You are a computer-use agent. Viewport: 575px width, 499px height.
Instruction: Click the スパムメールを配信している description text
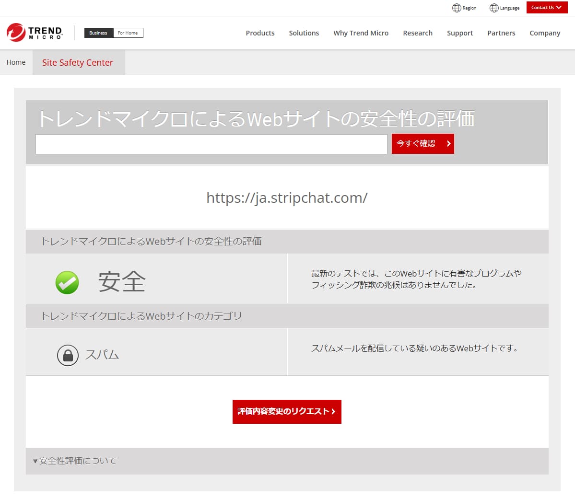click(414, 348)
